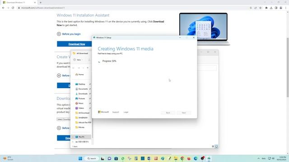The width and height of the screenshot is (289, 162).
Task: Open Documents in File Explorer sidebar
Action: point(81,89)
